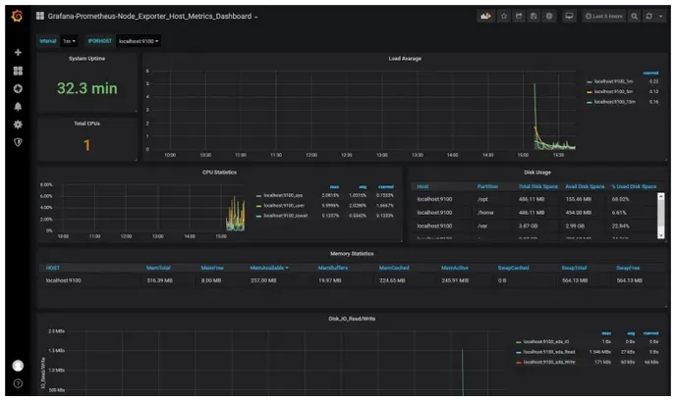
Task: Sort Memory table by MemFree column
Action: point(212,268)
